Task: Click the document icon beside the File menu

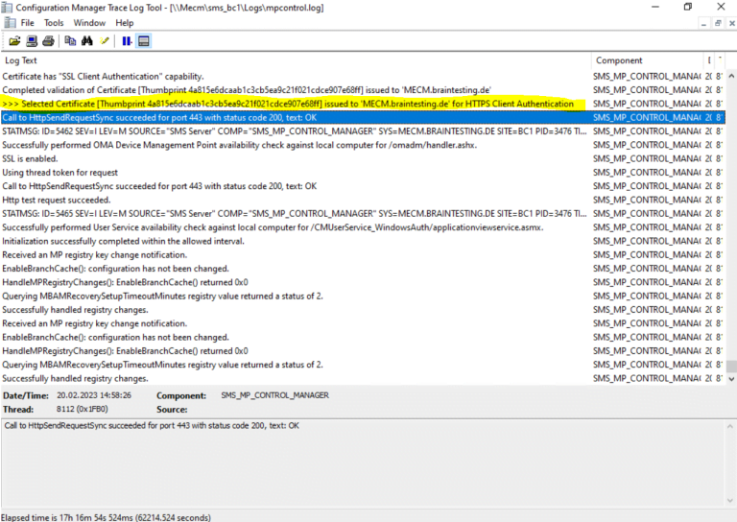Action: [10, 23]
